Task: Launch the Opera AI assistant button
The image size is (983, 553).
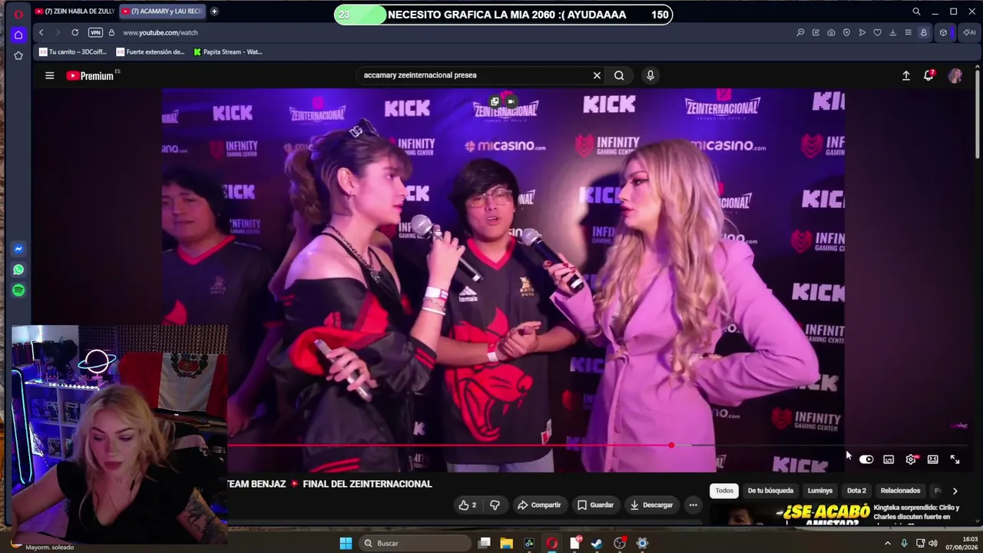Action: pos(969,32)
